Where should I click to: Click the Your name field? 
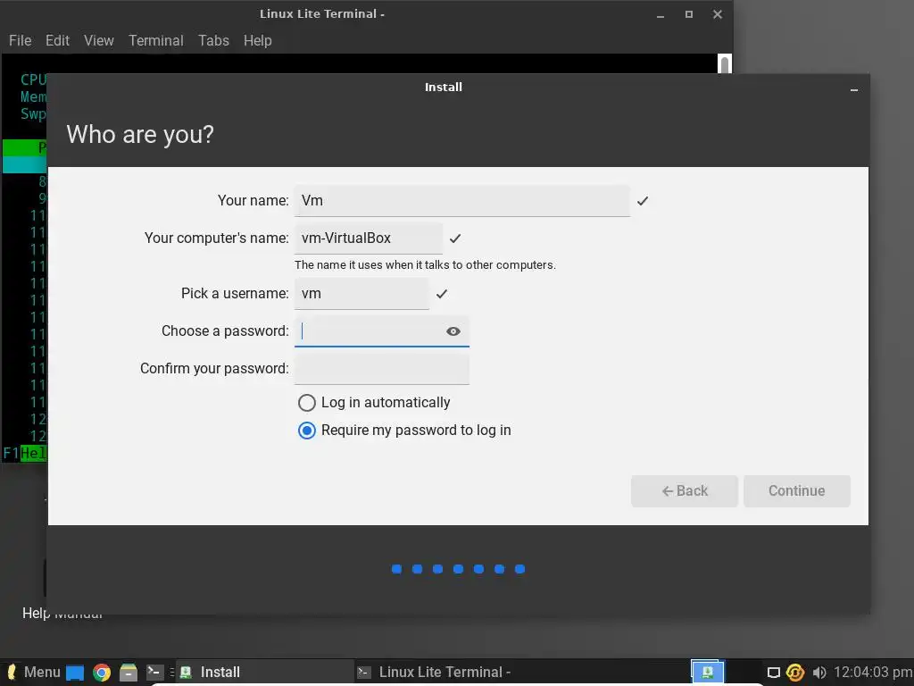tap(461, 201)
